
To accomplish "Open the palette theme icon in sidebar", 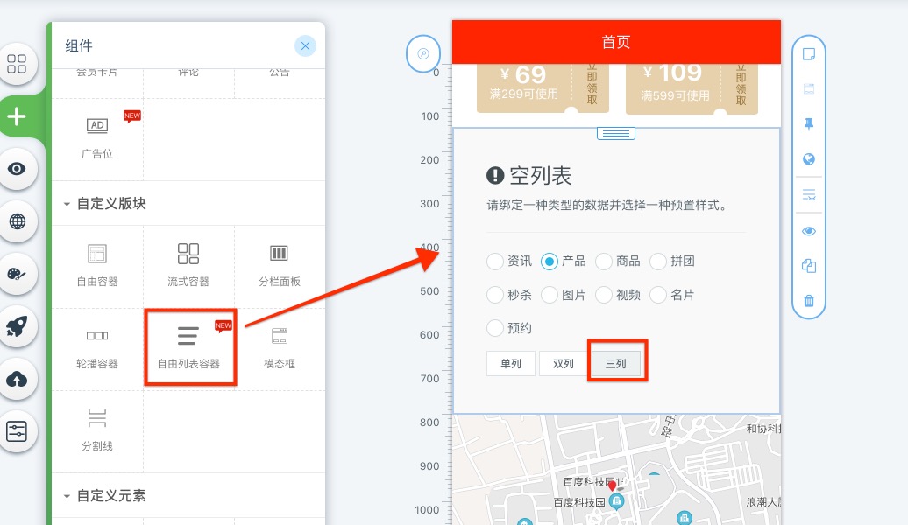I will tap(18, 274).
